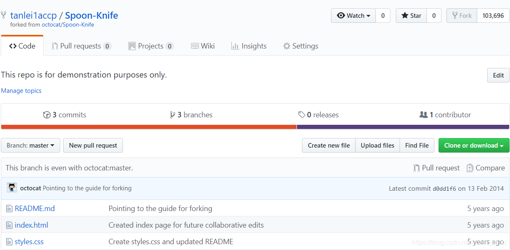
Task: Open the Watch dropdown
Action: tap(353, 16)
